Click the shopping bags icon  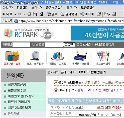[12, 56]
